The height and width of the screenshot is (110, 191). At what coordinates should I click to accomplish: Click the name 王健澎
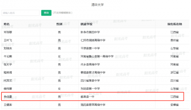point(8,105)
